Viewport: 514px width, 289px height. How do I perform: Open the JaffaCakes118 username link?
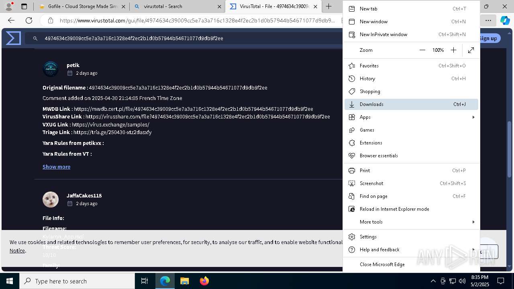coord(84,196)
